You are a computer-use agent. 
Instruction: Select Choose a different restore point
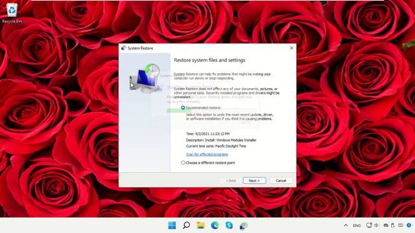point(183,162)
